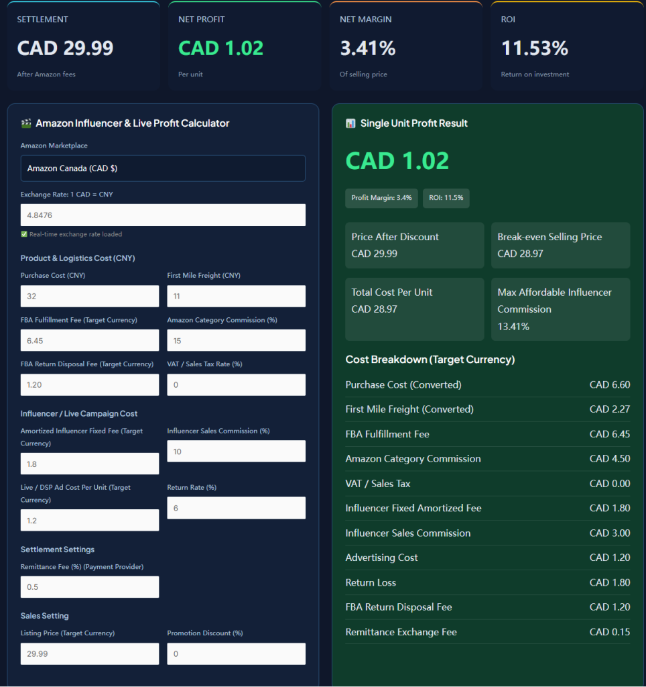This screenshot has width=646, height=687.
Task: Focus the Influencer Sales Commission input
Action: point(237,452)
